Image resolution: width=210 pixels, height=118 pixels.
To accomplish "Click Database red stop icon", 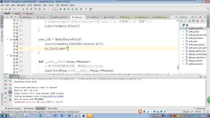I will pos(198,21).
